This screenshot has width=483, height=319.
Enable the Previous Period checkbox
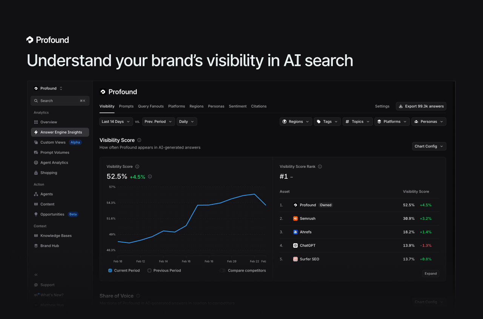(149, 270)
